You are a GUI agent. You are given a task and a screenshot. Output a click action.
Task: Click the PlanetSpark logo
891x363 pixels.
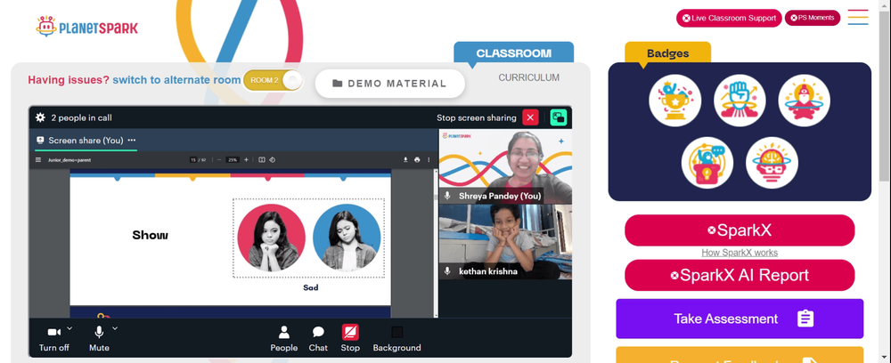tap(87, 27)
